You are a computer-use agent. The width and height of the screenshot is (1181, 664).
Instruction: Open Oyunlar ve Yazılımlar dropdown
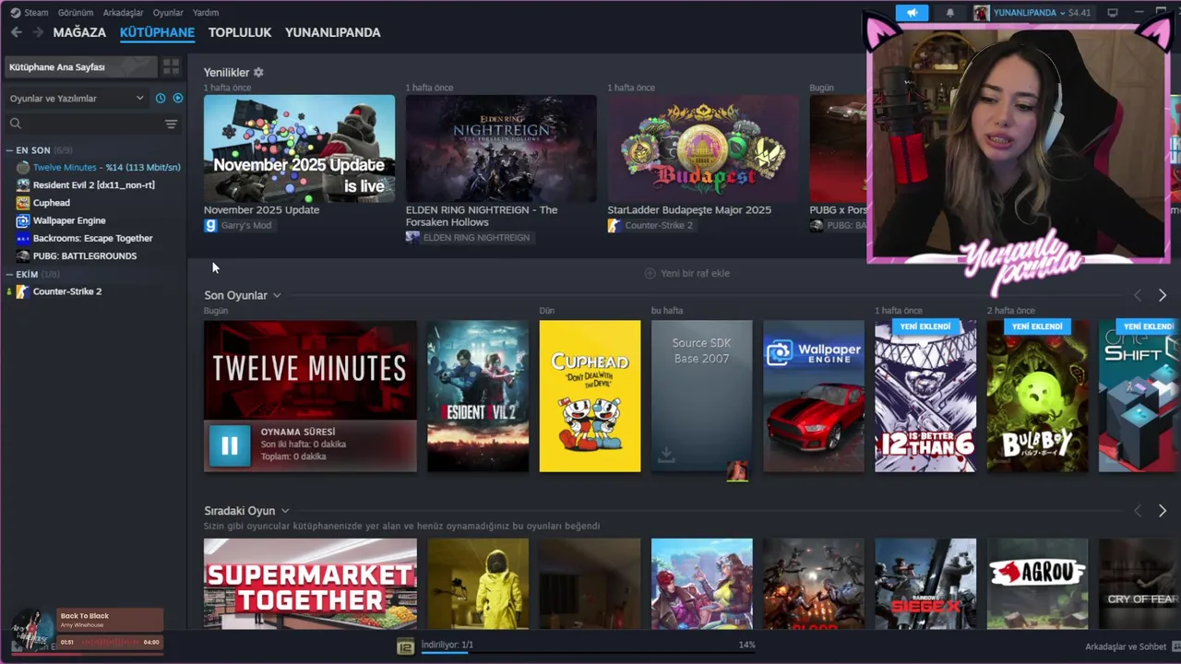tap(77, 98)
